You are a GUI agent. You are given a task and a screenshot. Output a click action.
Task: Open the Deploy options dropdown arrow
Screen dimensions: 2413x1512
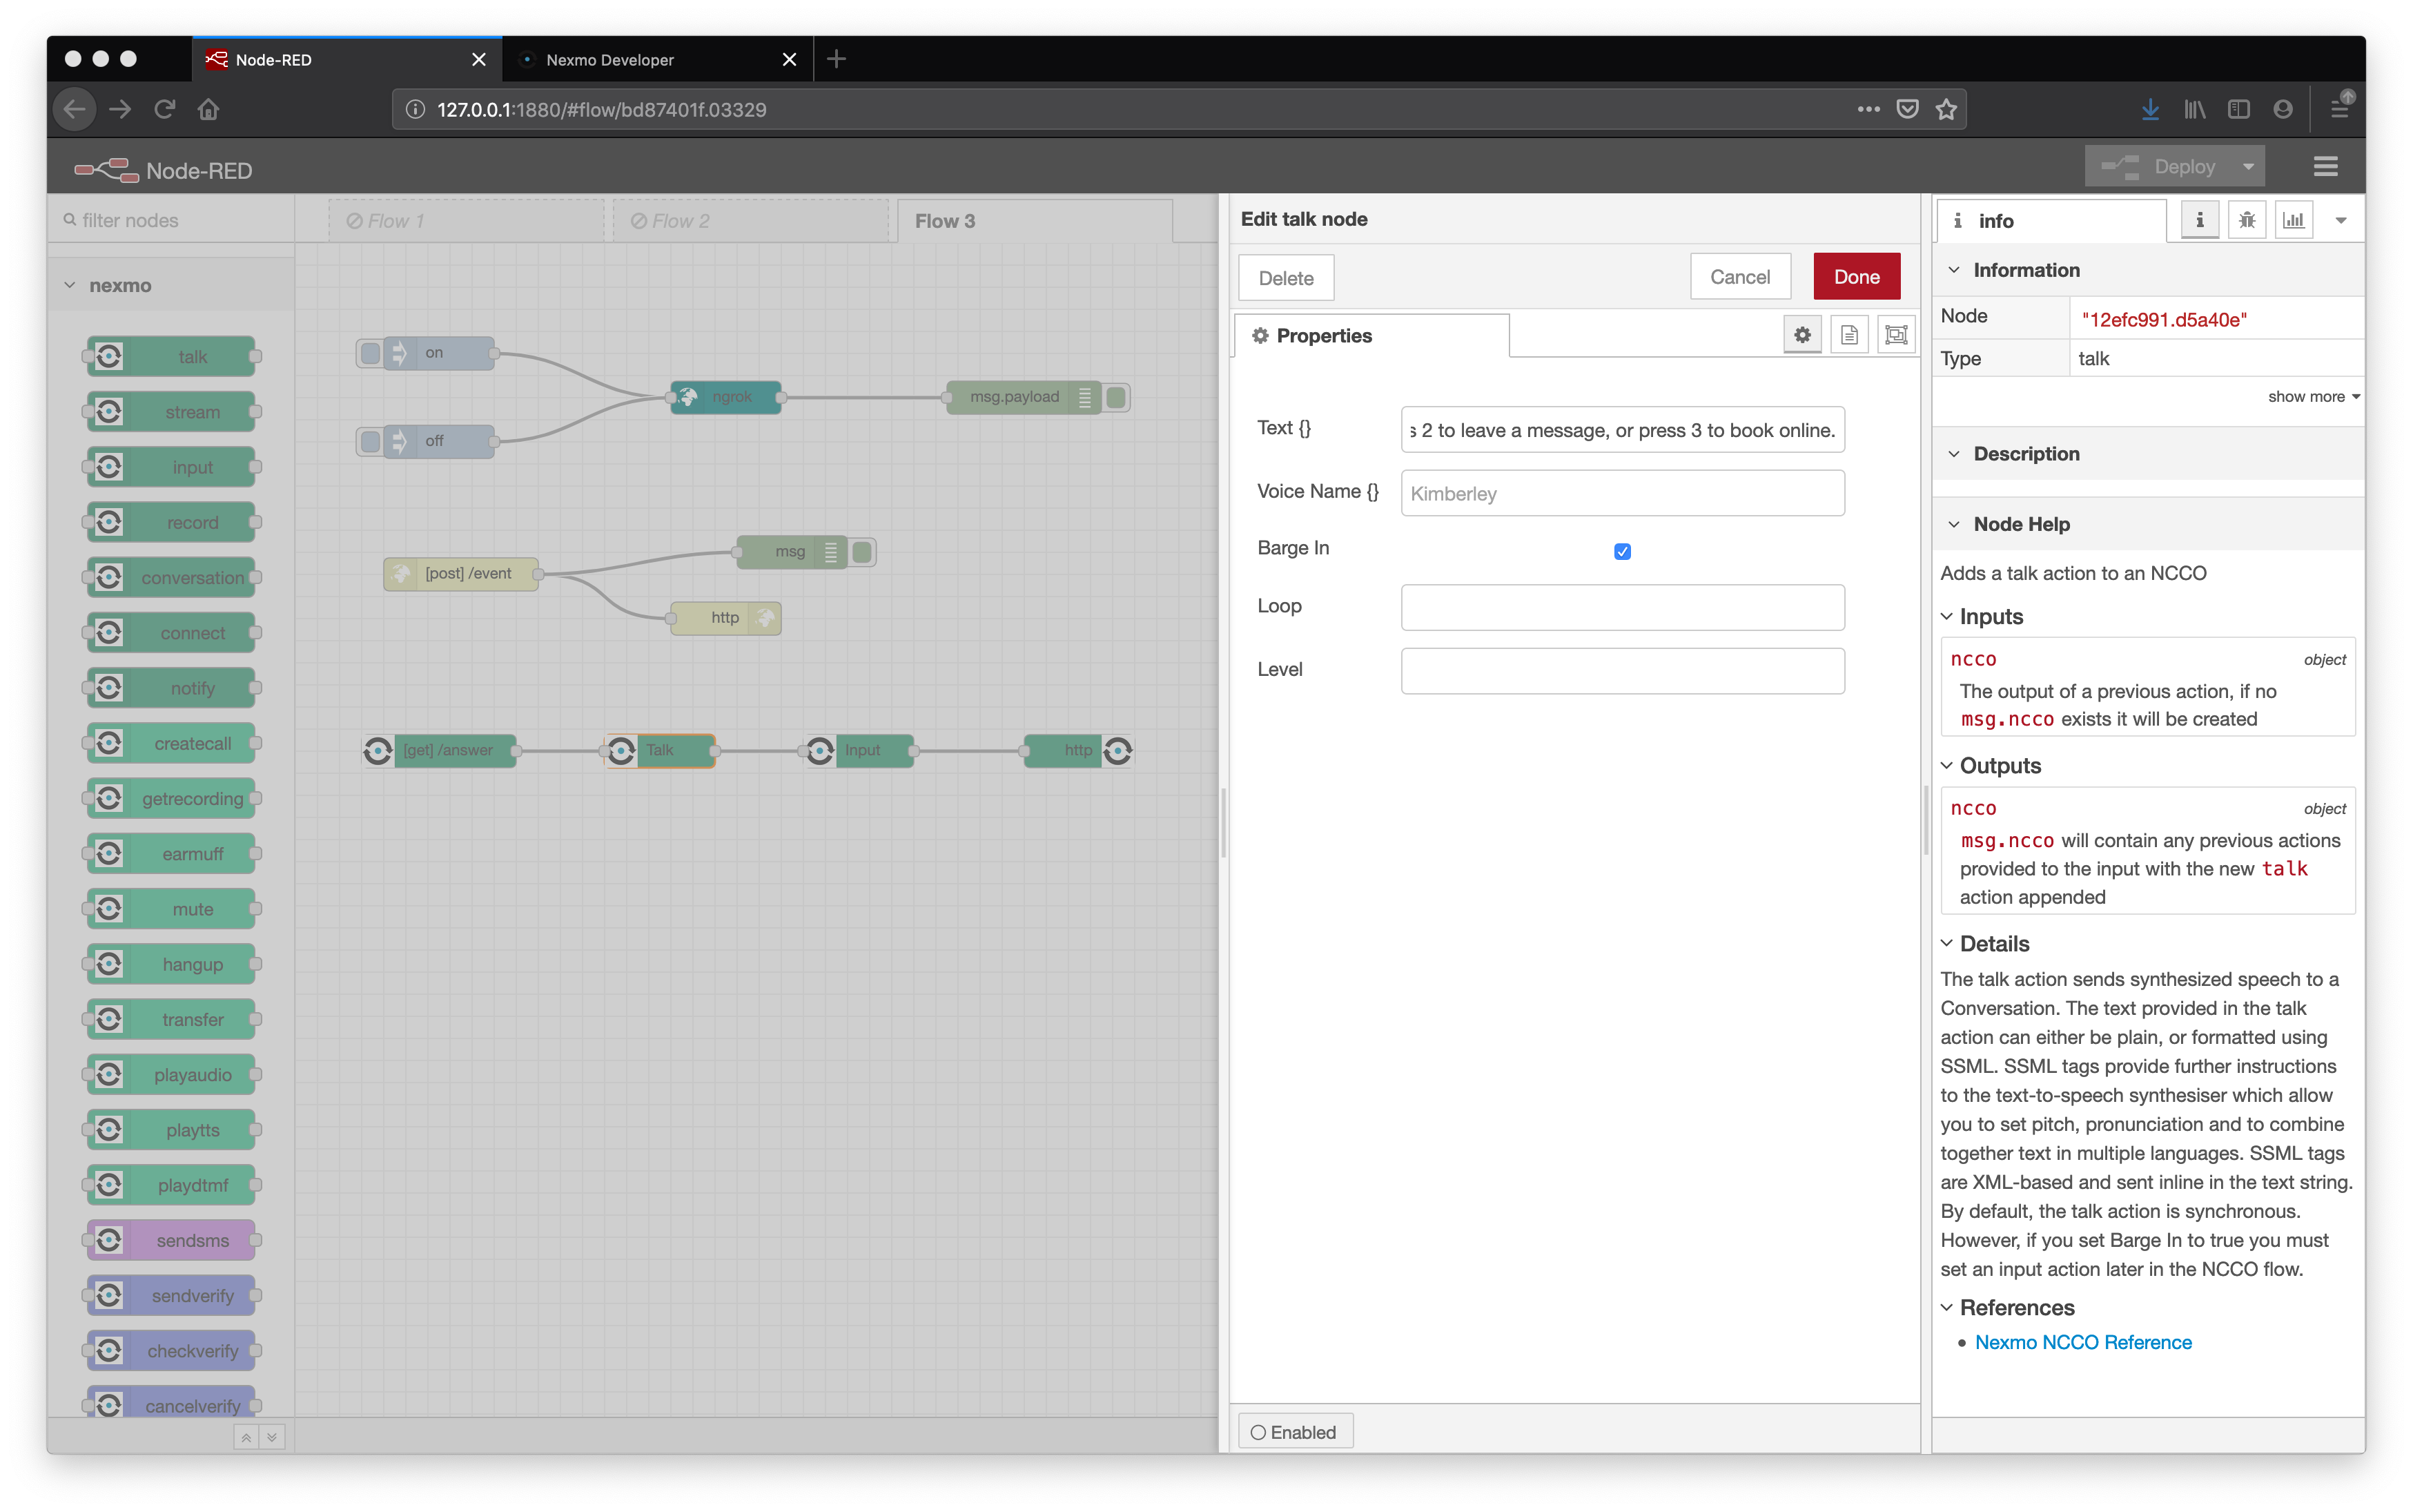point(2248,167)
